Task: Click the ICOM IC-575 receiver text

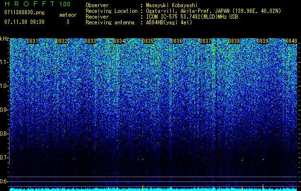Action: tap(192, 17)
